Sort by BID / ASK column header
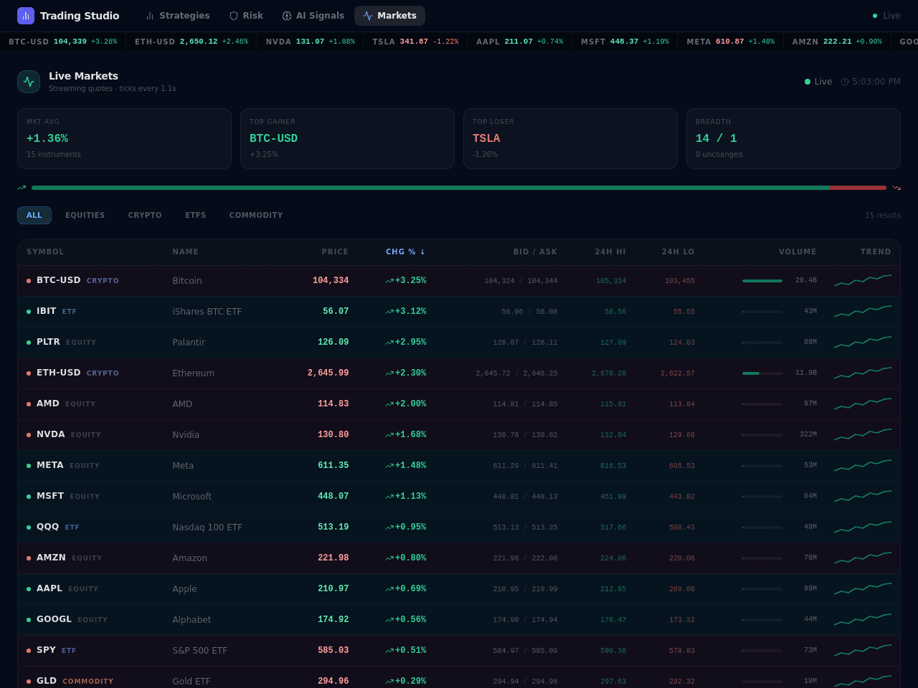This screenshot has height=688, width=918. (535, 252)
